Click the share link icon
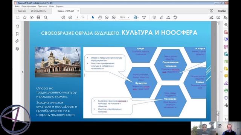This screenshot has width=241, height=135. [x=211, y=18]
